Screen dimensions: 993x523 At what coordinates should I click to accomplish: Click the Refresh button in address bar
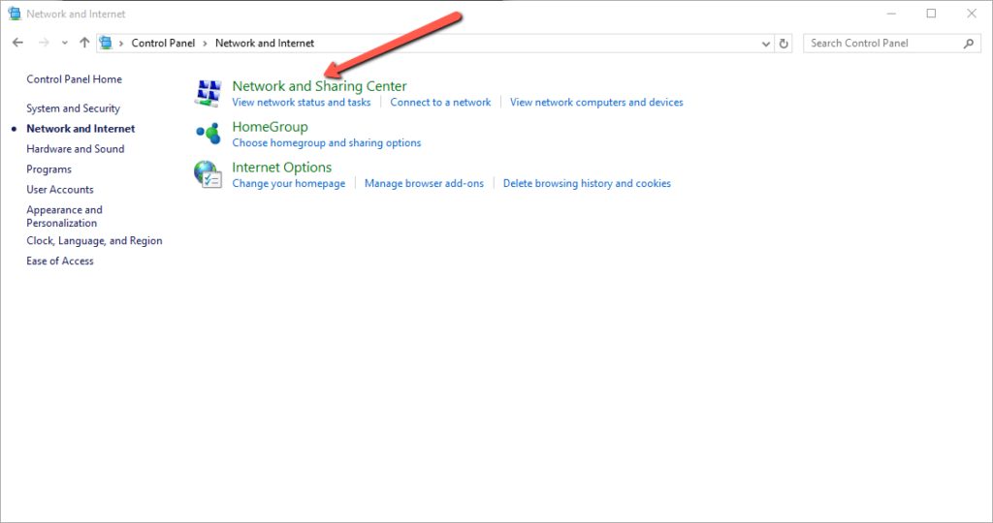pyautogui.click(x=784, y=43)
